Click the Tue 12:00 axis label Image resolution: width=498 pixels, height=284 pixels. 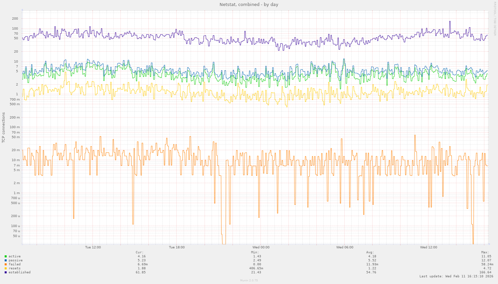pos(93,247)
